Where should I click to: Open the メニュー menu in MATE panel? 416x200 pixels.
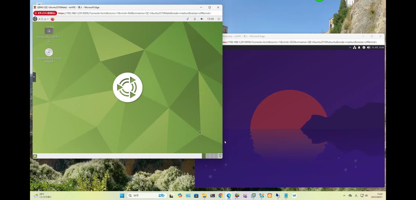(41, 19)
